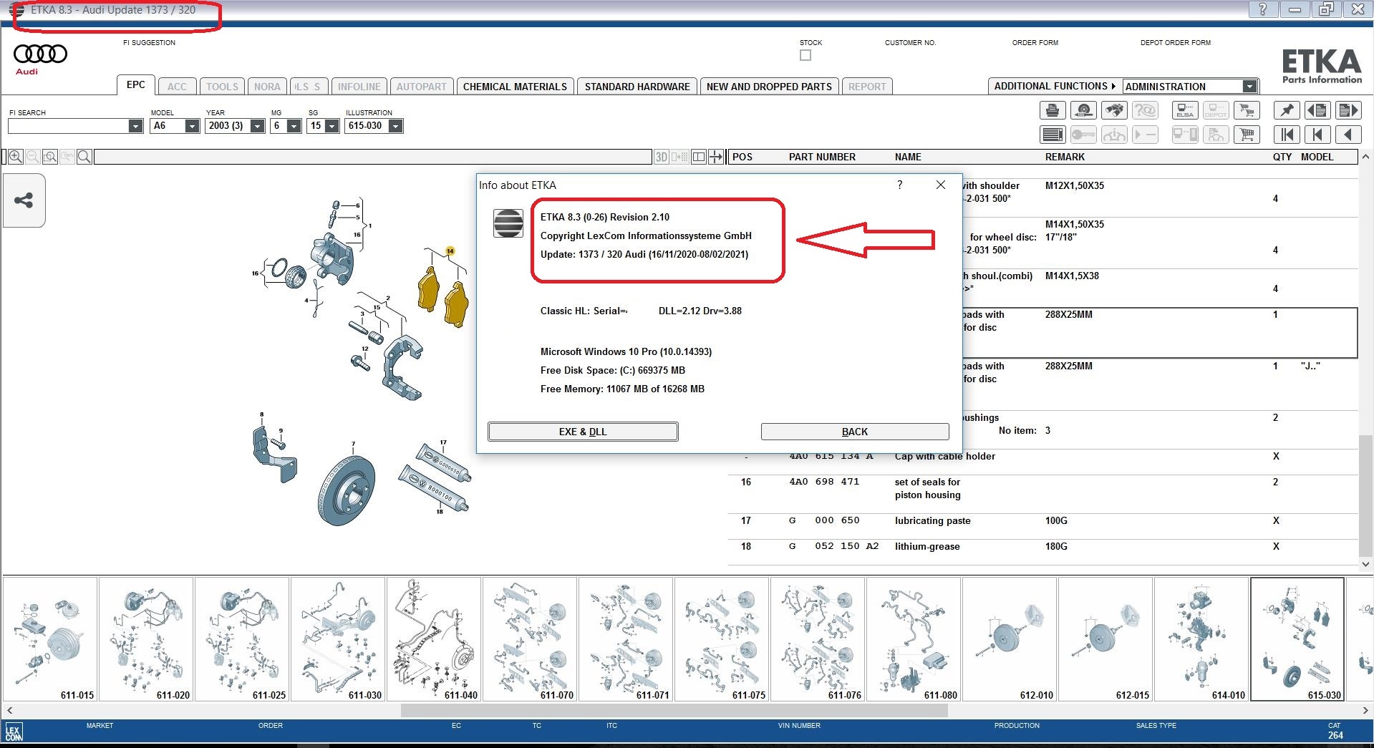
Task: Click the BACK button in the dialog
Action: click(x=855, y=432)
